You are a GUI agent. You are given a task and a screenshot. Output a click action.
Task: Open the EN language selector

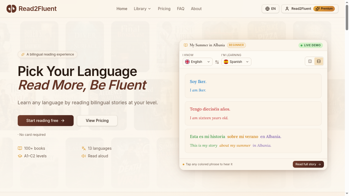(x=270, y=9)
